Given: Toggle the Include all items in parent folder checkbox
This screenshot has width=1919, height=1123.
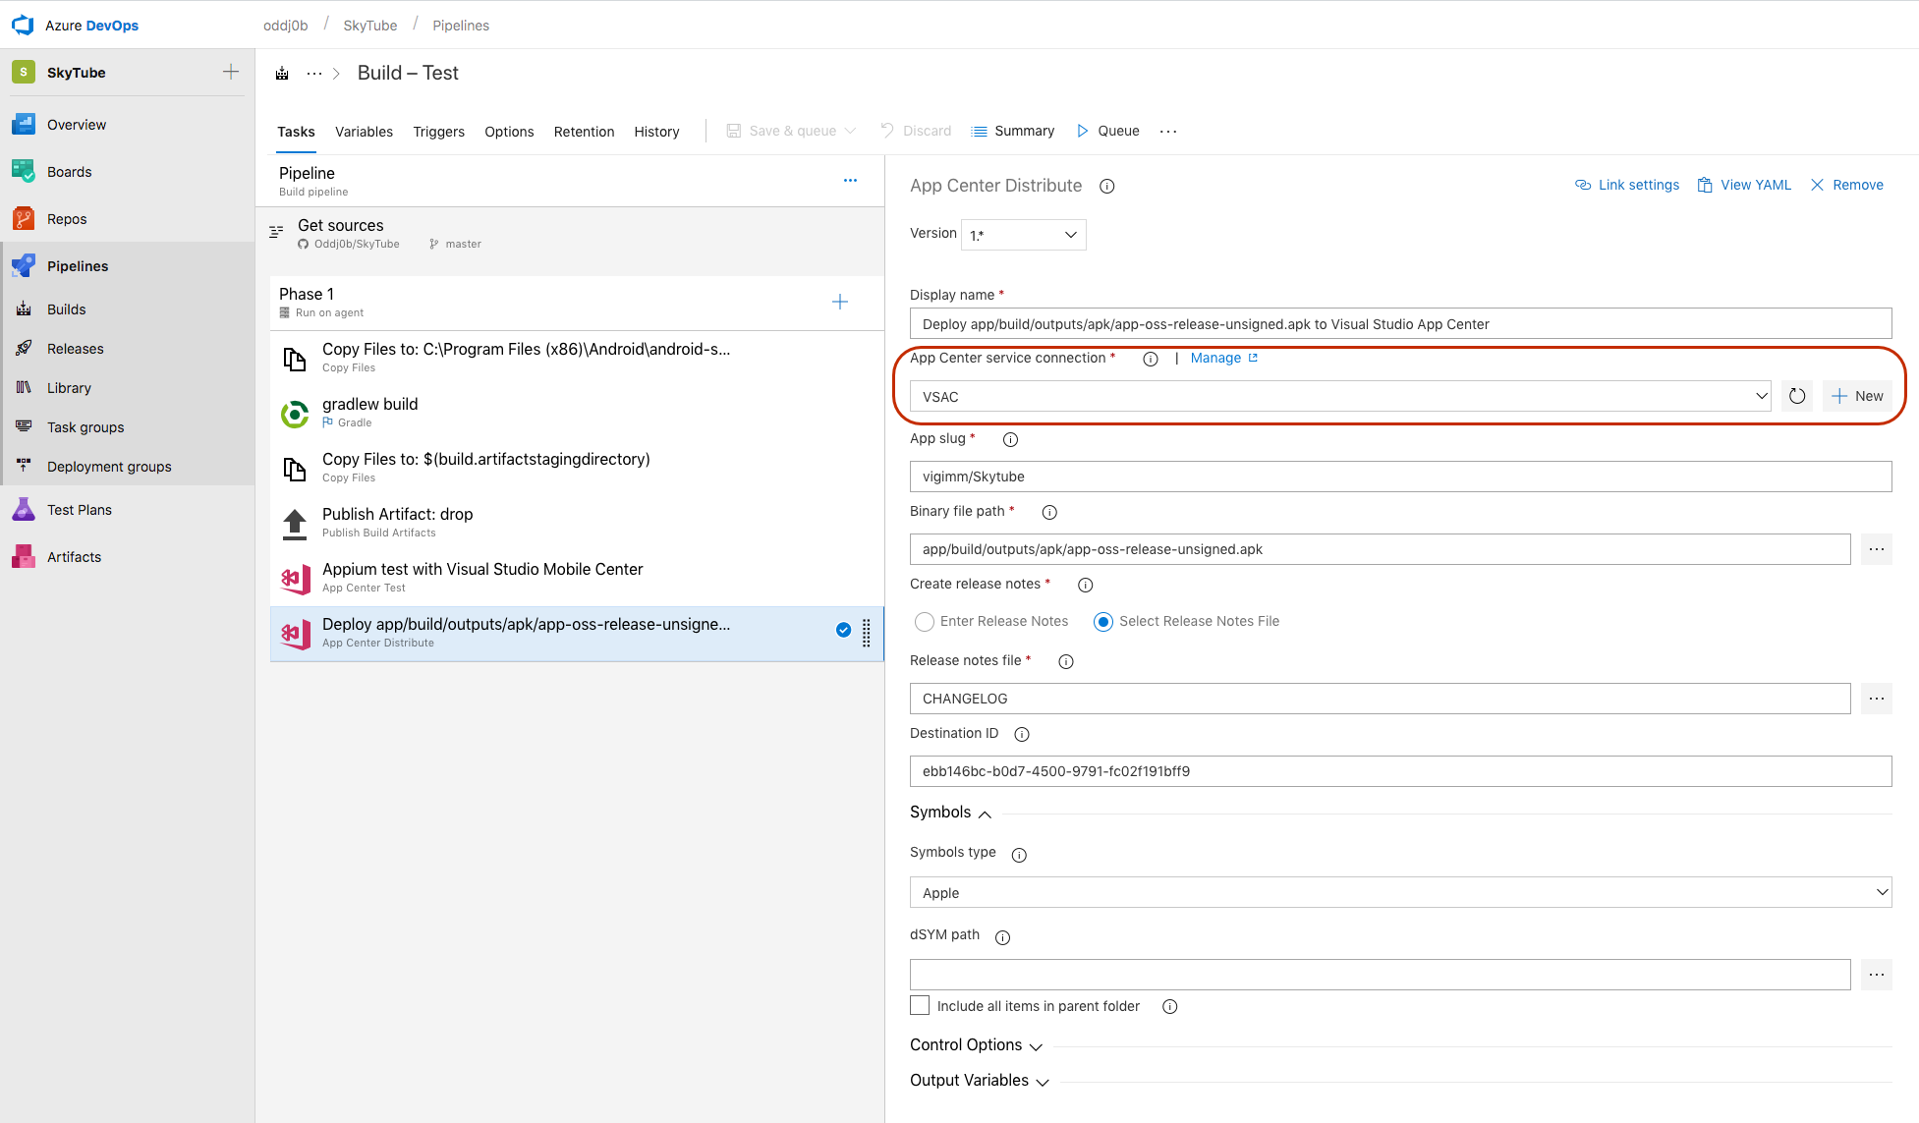Looking at the screenshot, I should 918,1005.
